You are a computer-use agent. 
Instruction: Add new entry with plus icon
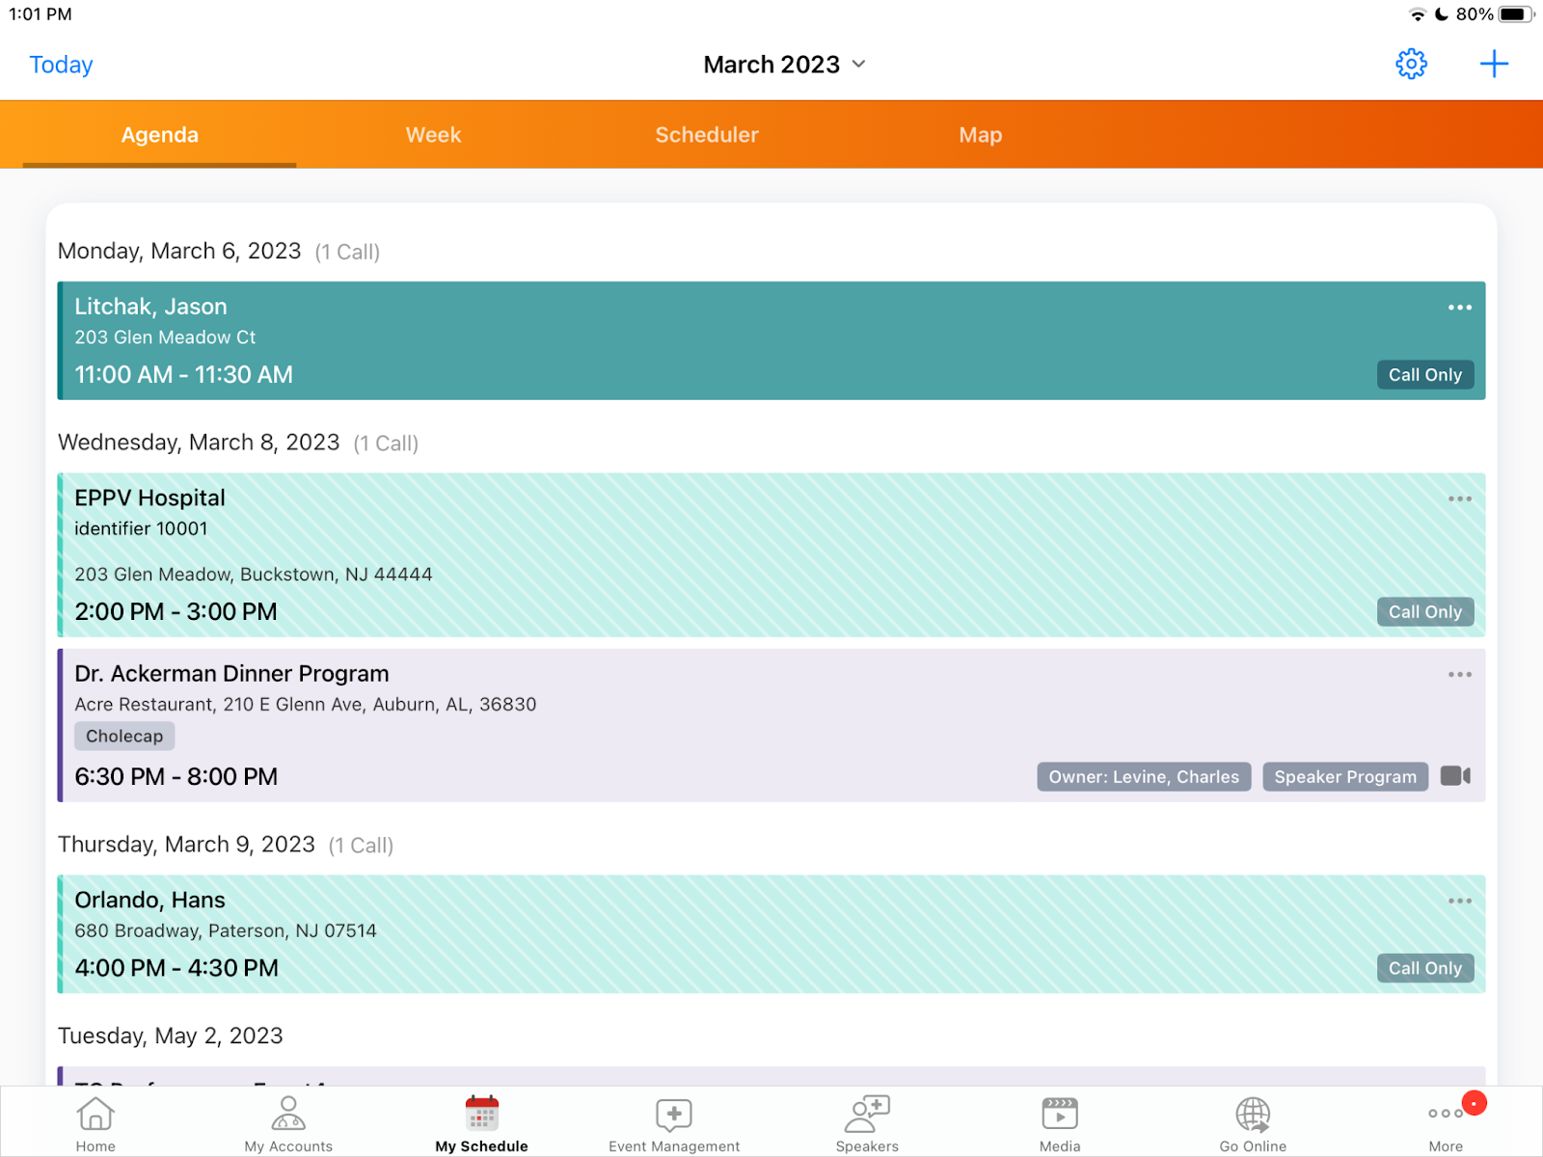tap(1494, 65)
